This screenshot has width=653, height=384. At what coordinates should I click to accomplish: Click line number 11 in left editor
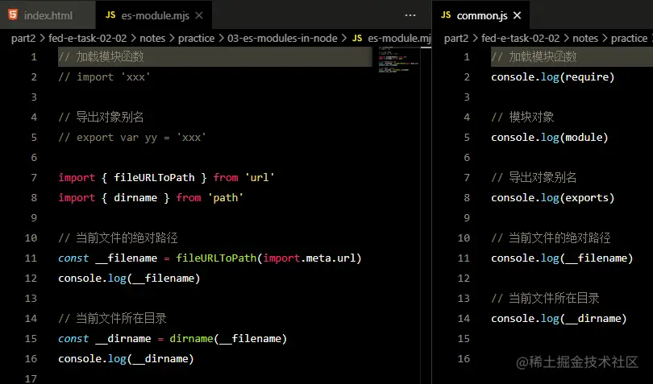(x=31, y=258)
